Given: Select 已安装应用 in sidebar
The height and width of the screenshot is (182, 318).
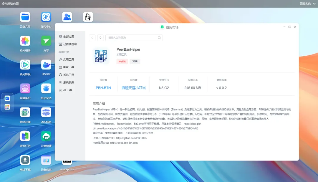Looking at the screenshot, I should [68, 44].
